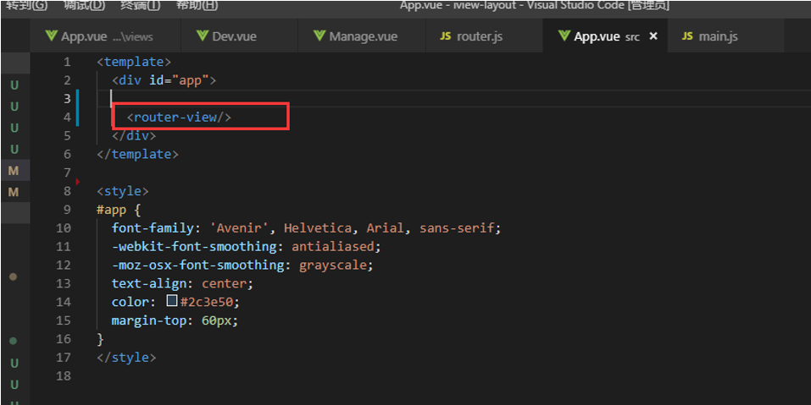811x405 pixels.
Task: Click the antialiased value
Action: click(x=332, y=247)
